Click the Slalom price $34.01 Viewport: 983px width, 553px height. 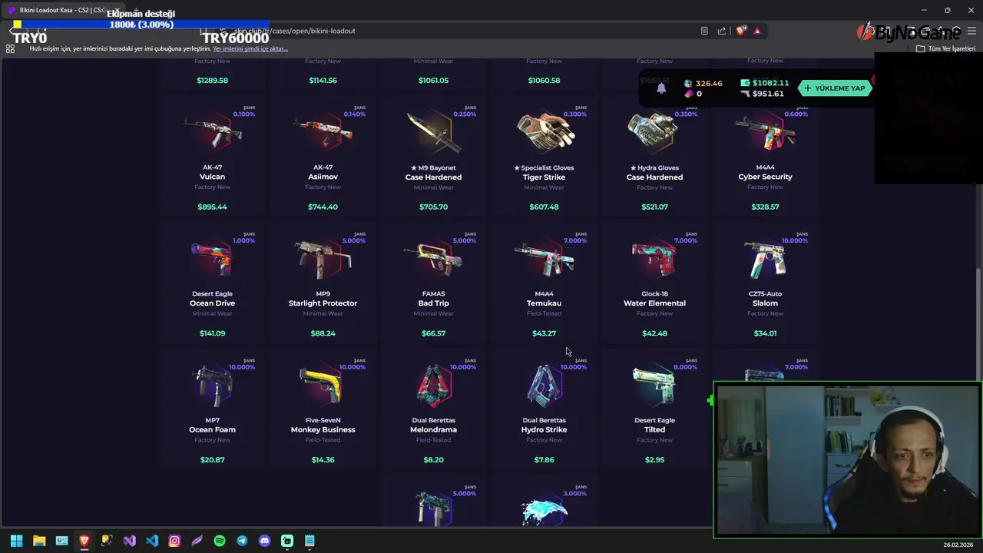point(766,333)
